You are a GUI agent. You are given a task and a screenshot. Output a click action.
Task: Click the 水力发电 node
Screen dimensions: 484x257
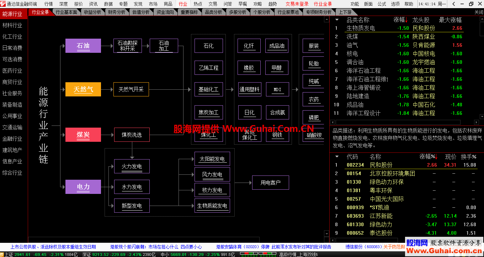pos(132,187)
